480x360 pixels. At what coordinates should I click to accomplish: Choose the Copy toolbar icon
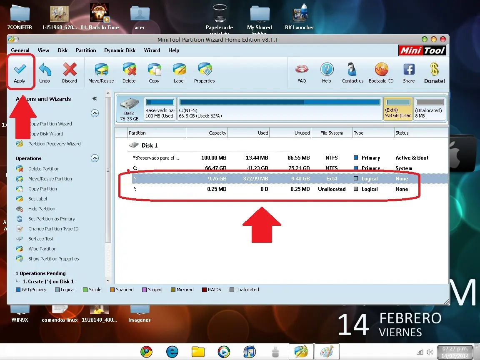pyautogui.click(x=154, y=73)
